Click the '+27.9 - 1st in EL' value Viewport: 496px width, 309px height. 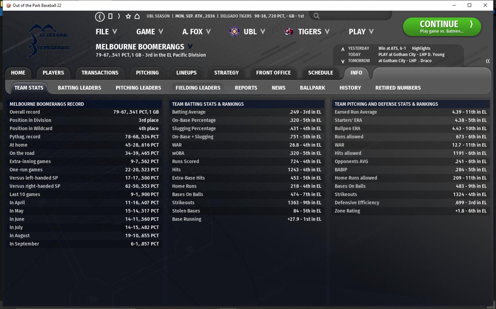(304, 219)
